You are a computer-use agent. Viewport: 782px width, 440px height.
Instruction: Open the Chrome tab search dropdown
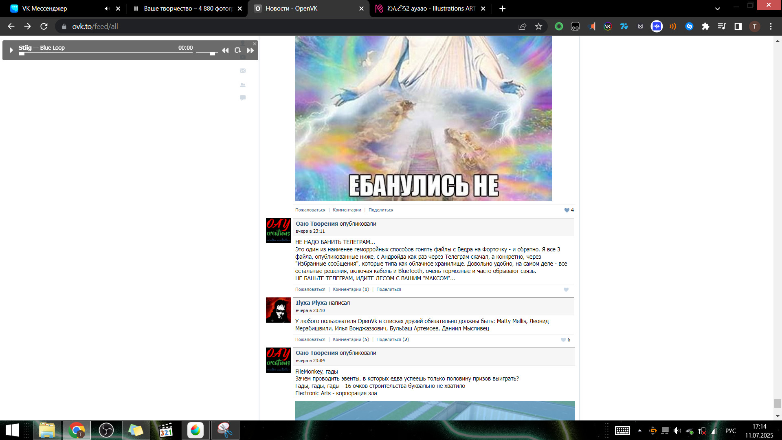pyautogui.click(x=717, y=9)
